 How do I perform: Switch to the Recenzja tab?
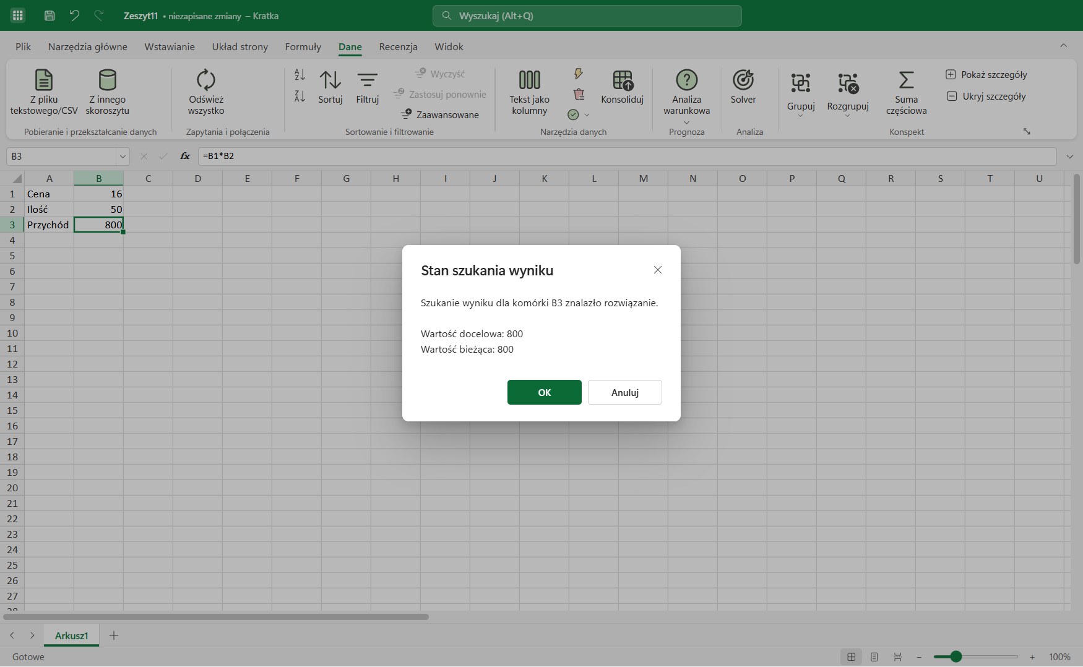[399, 47]
